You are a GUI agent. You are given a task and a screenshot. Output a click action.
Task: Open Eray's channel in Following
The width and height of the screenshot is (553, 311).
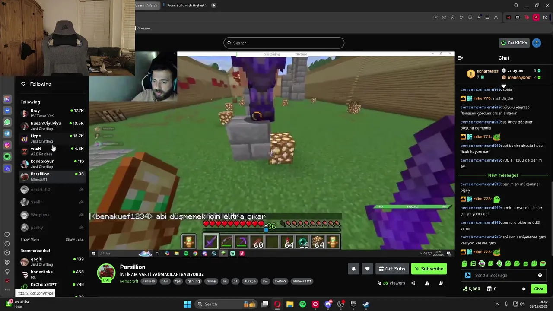coord(52,113)
